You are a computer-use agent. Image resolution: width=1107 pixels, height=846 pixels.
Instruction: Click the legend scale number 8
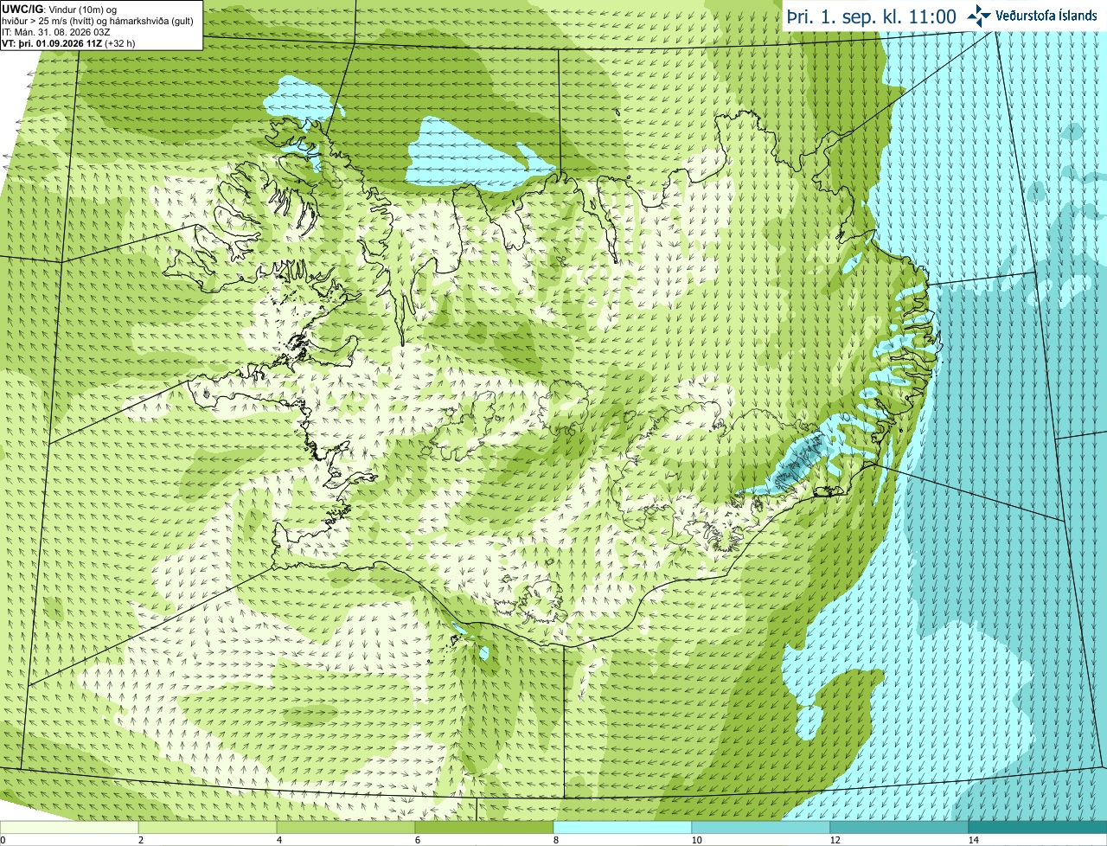click(x=555, y=840)
